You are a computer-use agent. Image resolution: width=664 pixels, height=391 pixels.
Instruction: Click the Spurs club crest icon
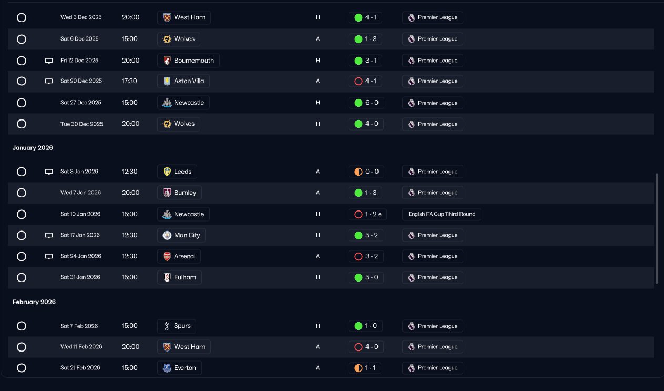pos(167,326)
